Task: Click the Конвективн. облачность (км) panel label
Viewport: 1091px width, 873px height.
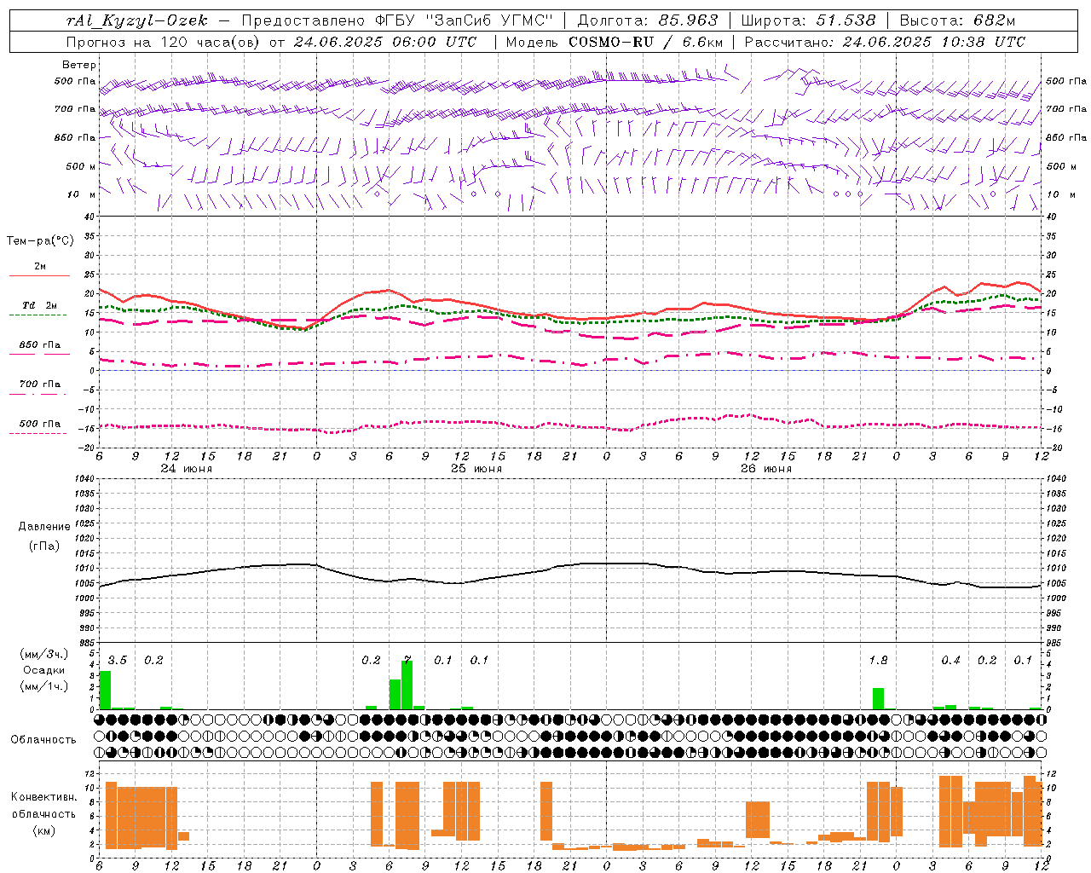Action: (43, 813)
